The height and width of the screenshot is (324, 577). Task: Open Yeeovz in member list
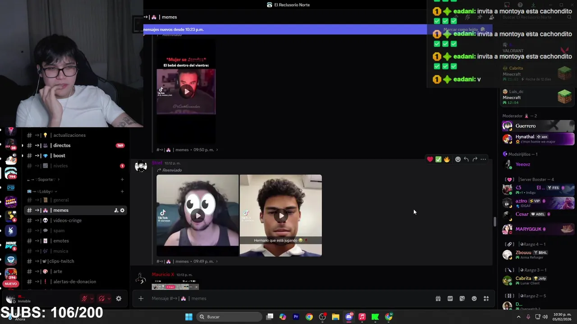[538, 164]
